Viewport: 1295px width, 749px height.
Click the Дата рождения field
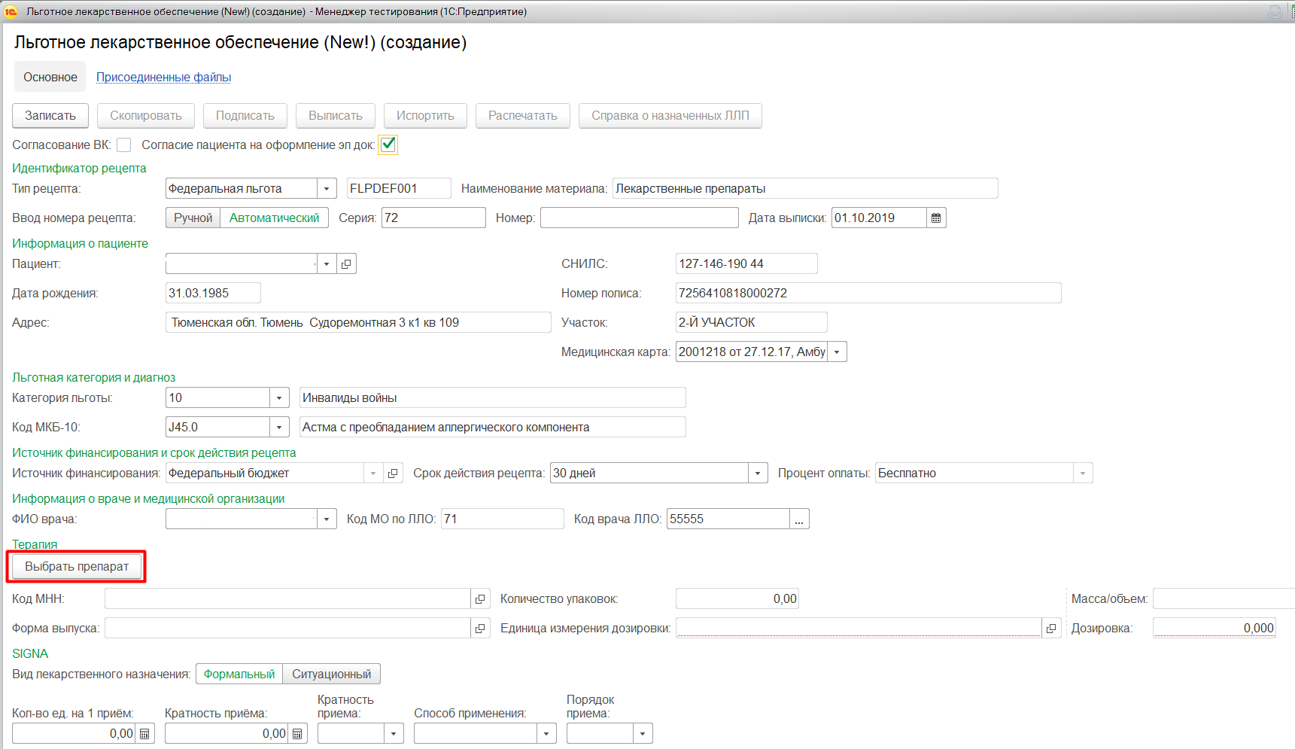213,293
